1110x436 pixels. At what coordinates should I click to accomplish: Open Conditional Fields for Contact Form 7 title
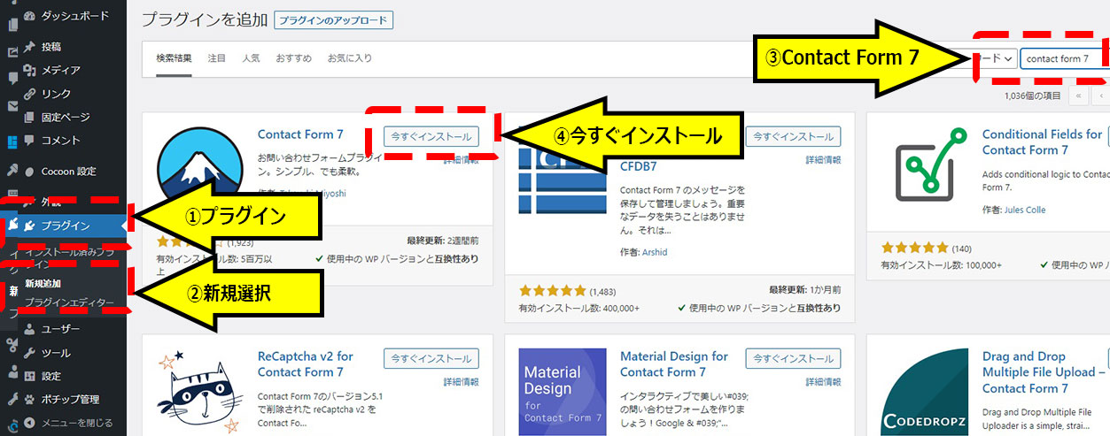(x=1043, y=142)
